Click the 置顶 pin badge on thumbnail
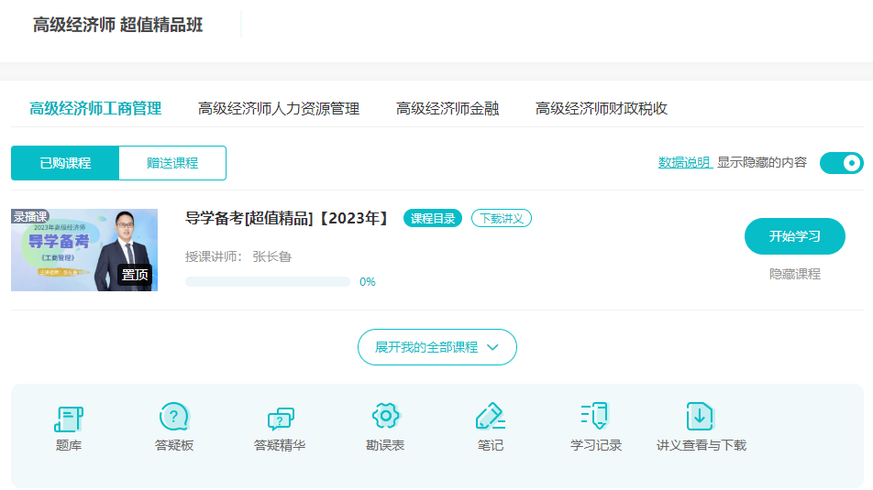This screenshot has height=490, width=873. (x=136, y=274)
